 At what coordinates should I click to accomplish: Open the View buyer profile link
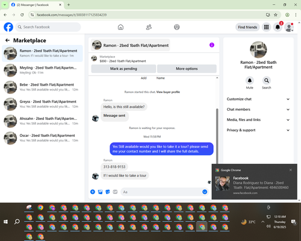[168, 92]
